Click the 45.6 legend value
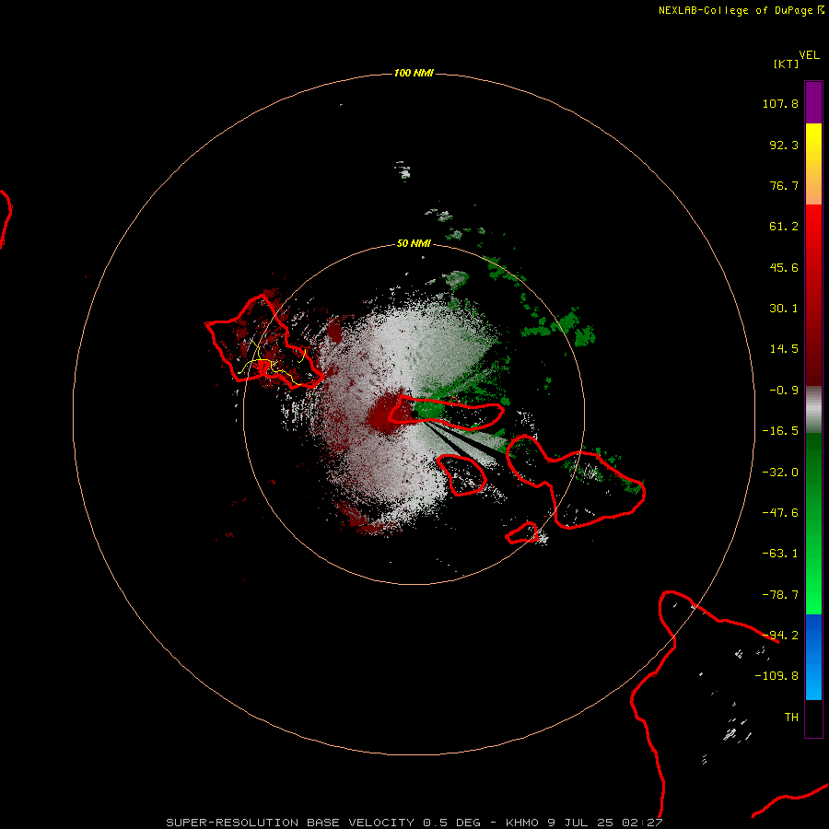The image size is (829, 829). point(784,267)
